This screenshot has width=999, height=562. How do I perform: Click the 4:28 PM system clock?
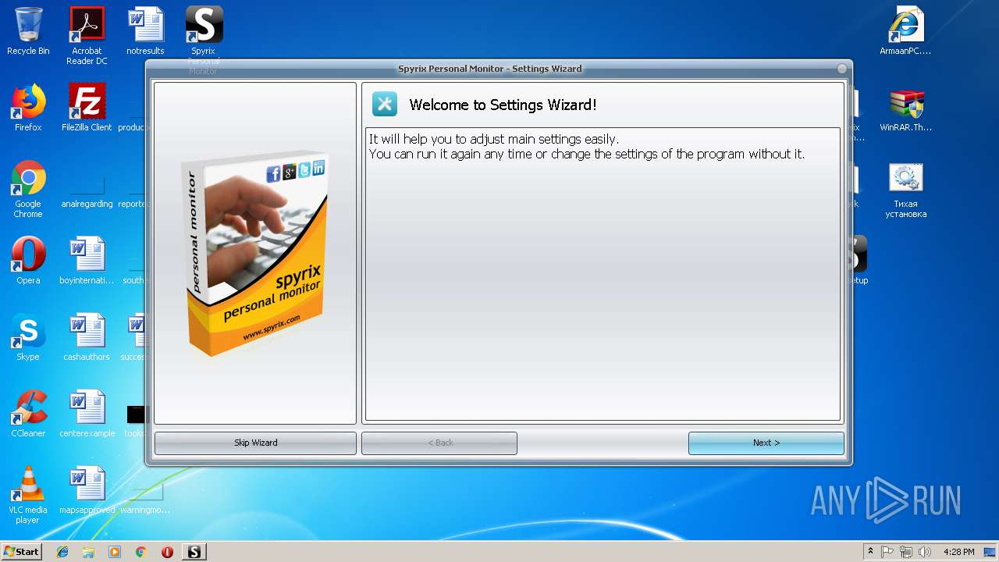[958, 552]
